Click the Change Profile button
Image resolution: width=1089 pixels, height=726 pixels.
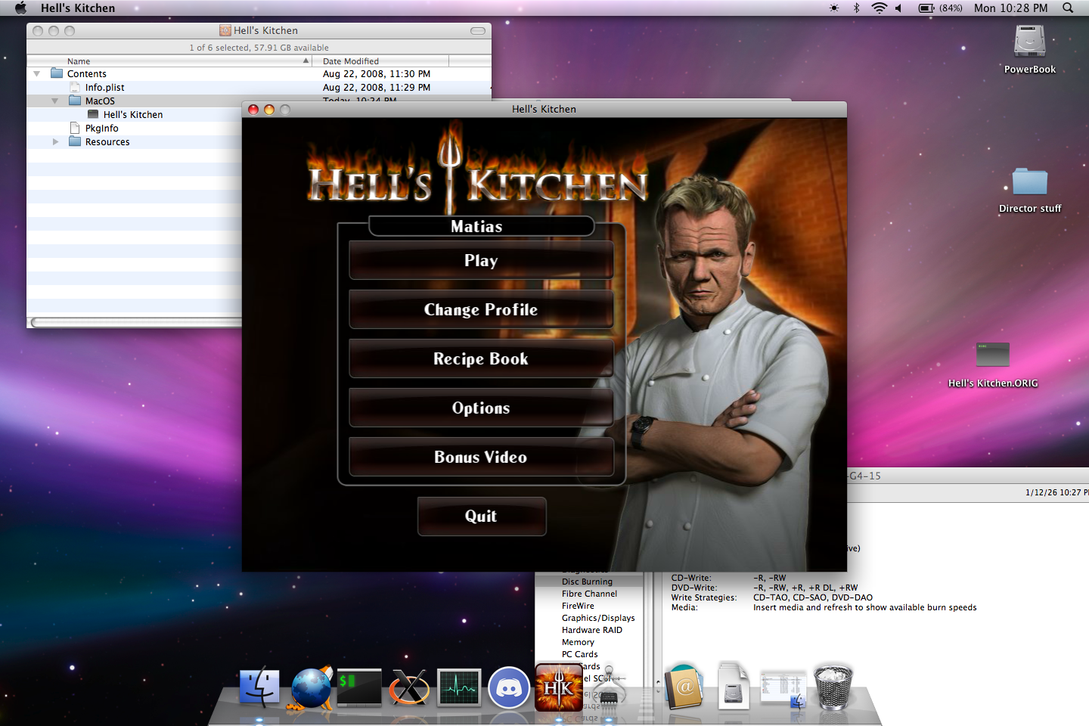click(481, 309)
